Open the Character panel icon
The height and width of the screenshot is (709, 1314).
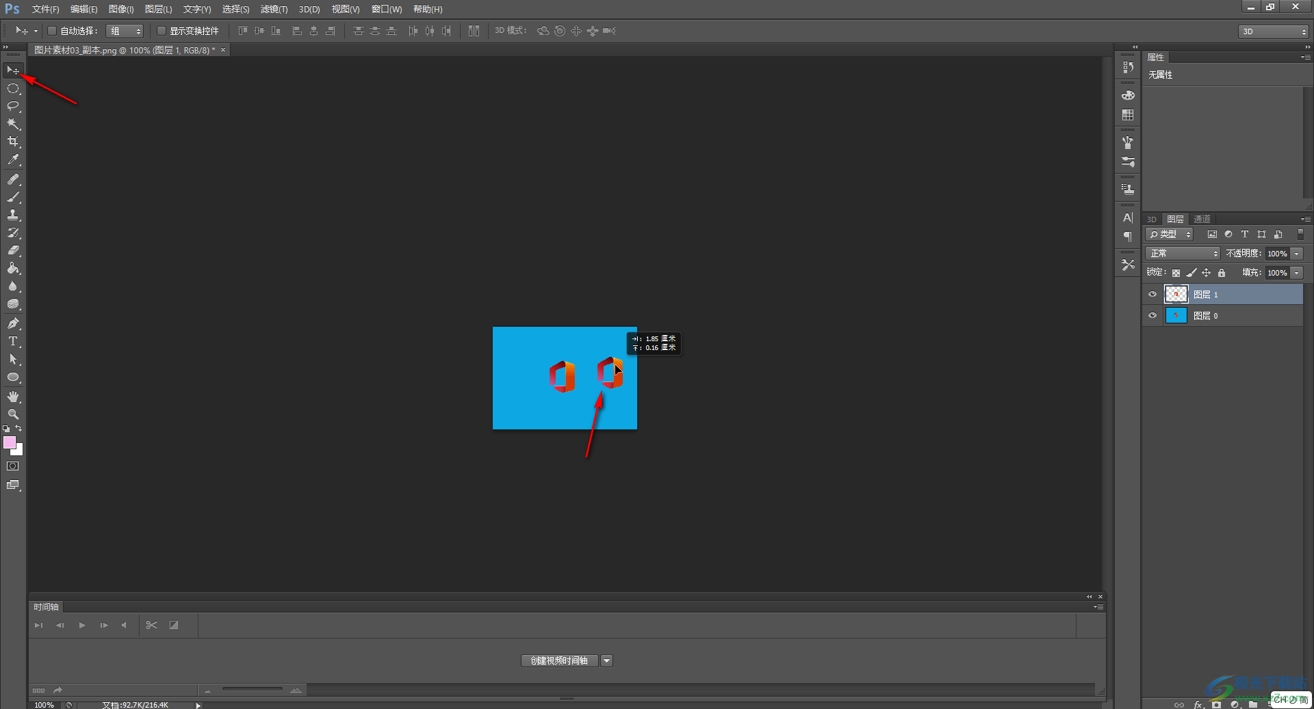(1128, 217)
